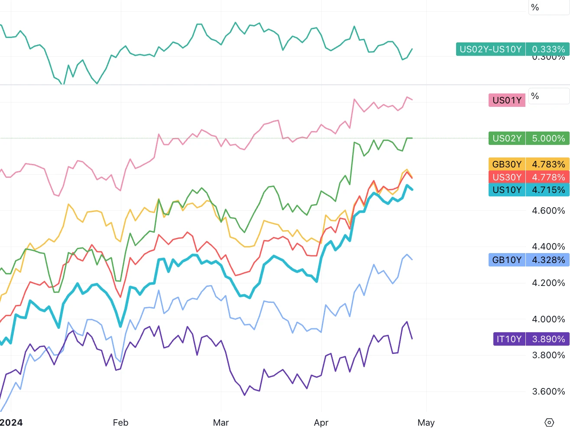Open the lower pane's % unit dropdown
This screenshot has height=430, width=570.
548,96
